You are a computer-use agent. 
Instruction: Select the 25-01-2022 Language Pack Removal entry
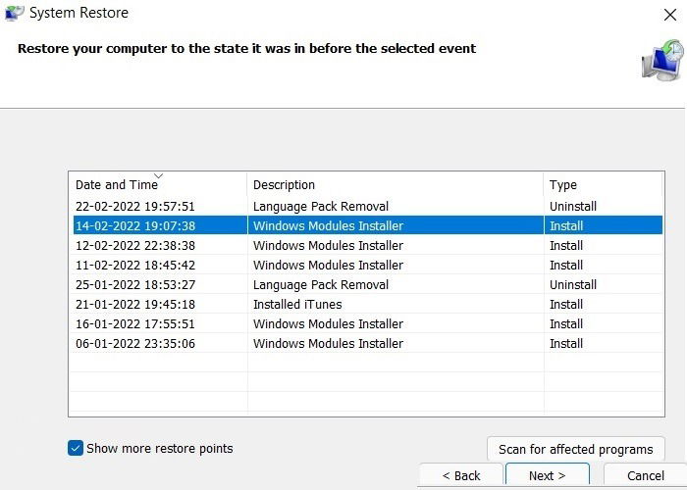[x=367, y=284]
